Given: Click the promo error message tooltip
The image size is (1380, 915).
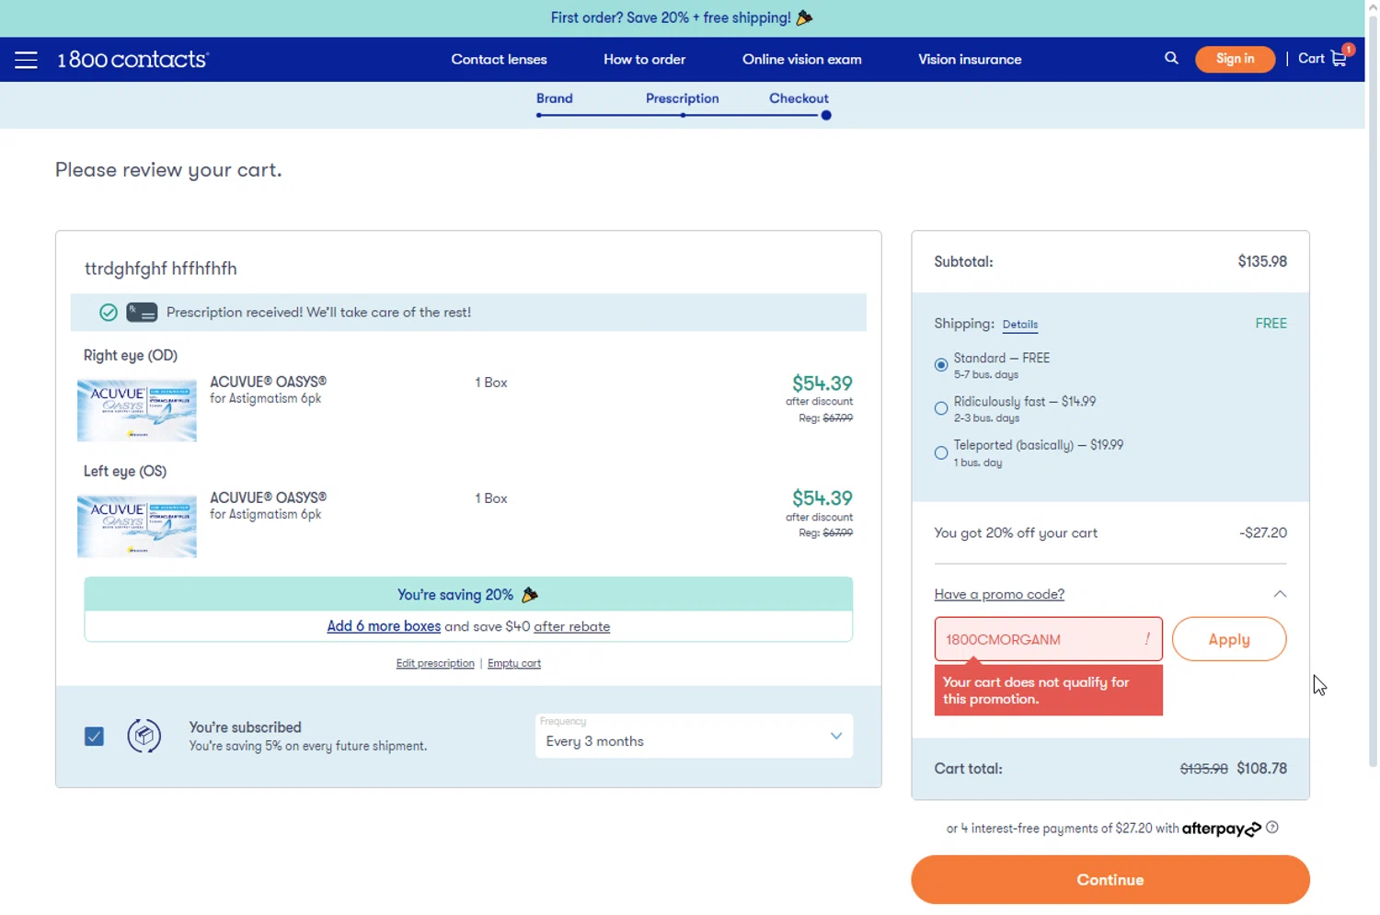Looking at the screenshot, I should point(1049,691).
